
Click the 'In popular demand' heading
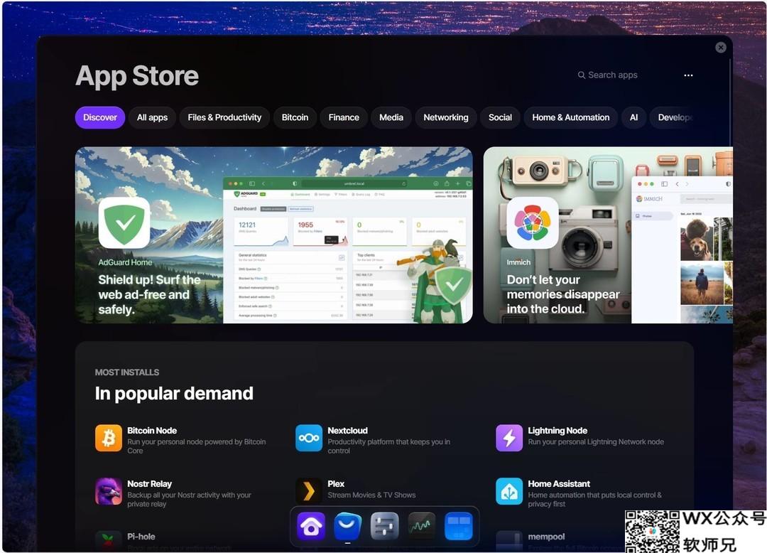(174, 394)
